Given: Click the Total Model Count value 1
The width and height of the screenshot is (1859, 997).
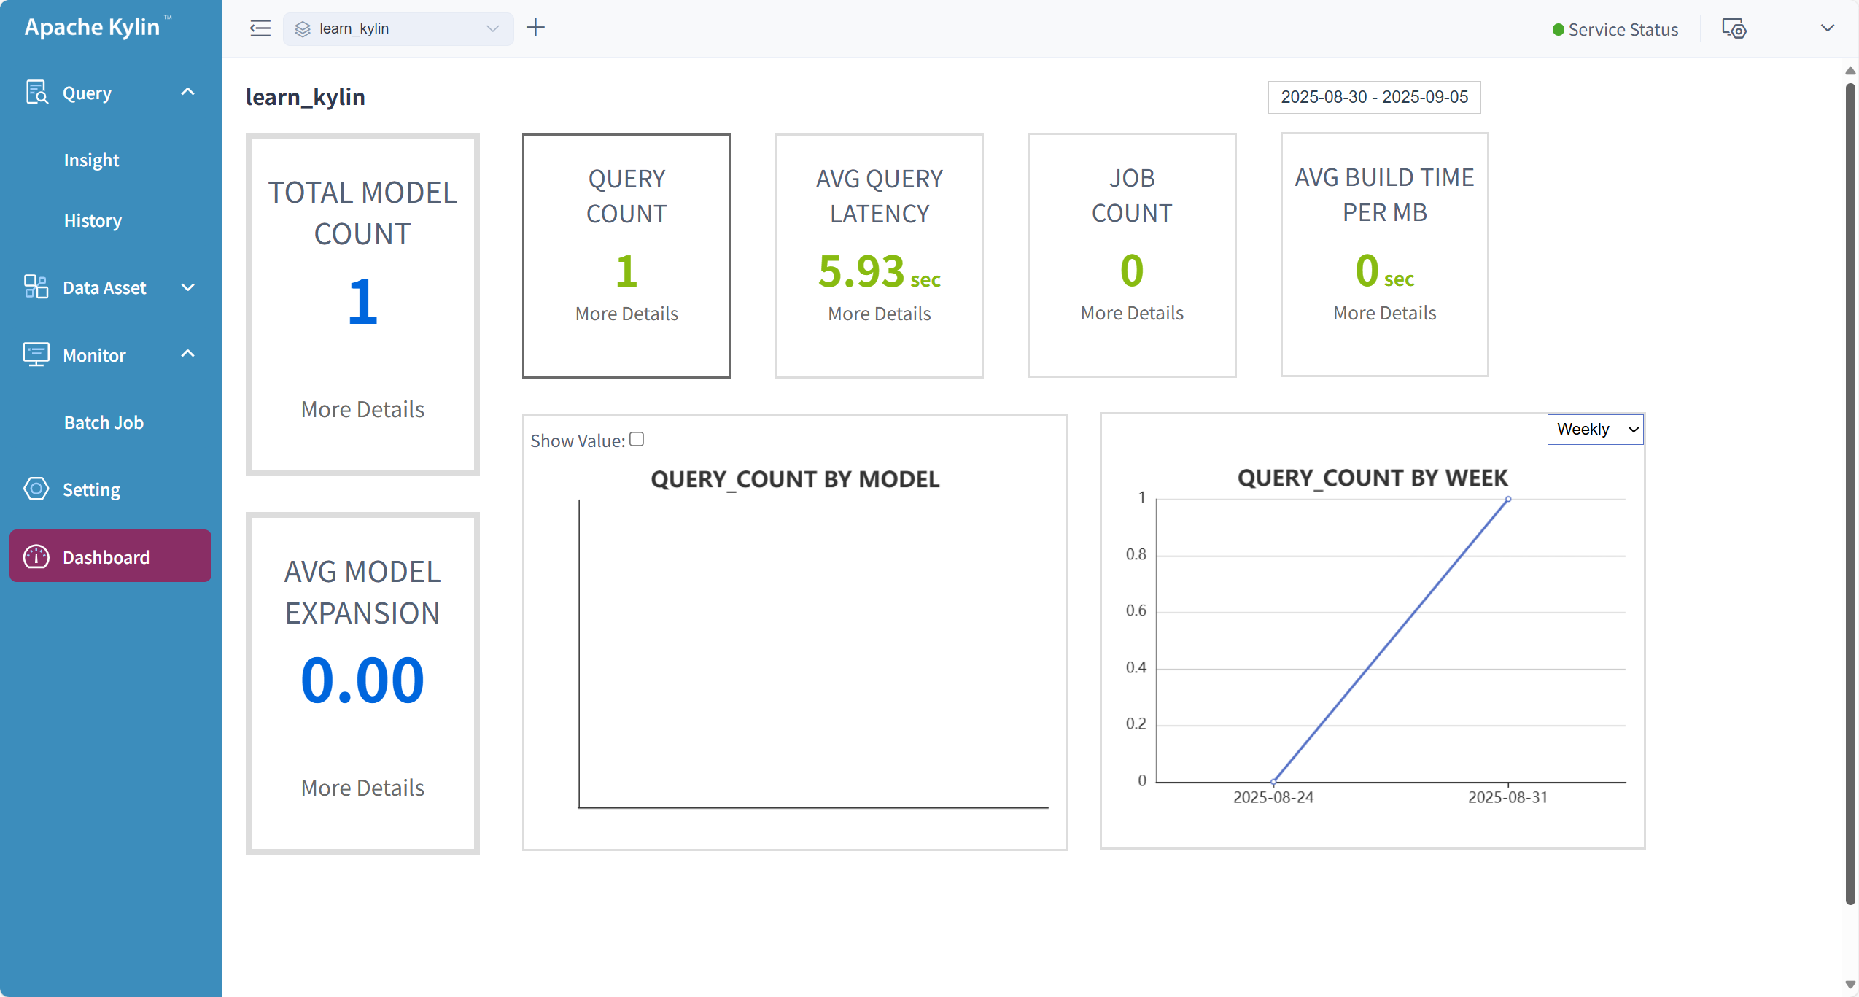Looking at the screenshot, I should click(362, 301).
